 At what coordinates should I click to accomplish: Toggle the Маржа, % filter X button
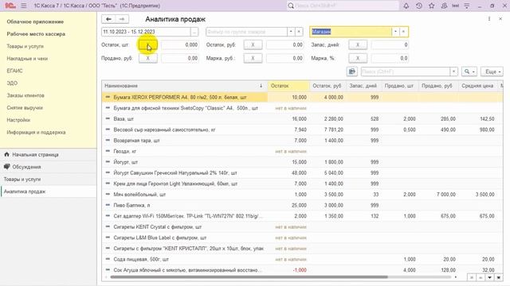358,58
